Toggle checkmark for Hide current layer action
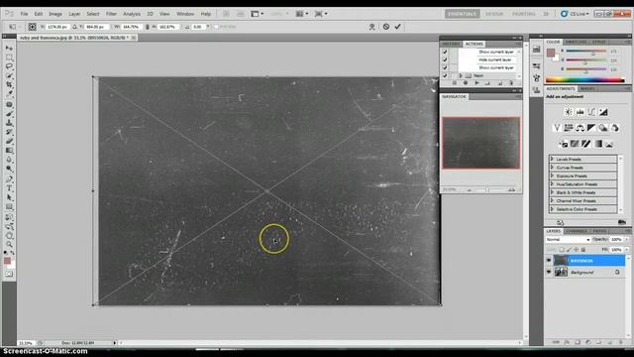Image resolution: width=634 pixels, height=357 pixels. click(445, 59)
